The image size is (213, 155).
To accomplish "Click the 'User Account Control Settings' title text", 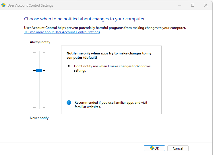I will [x=30, y=5].
